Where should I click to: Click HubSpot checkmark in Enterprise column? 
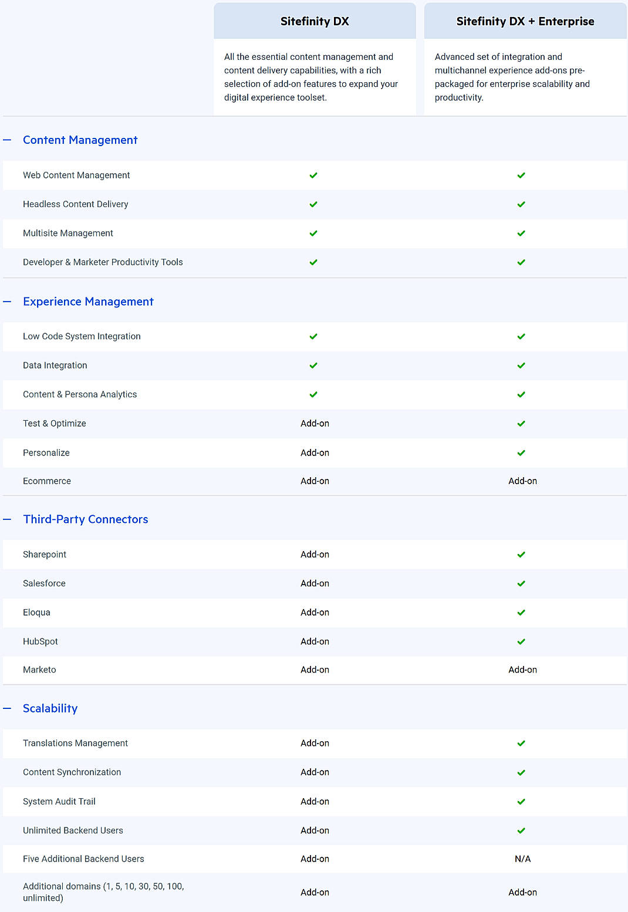pos(521,641)
